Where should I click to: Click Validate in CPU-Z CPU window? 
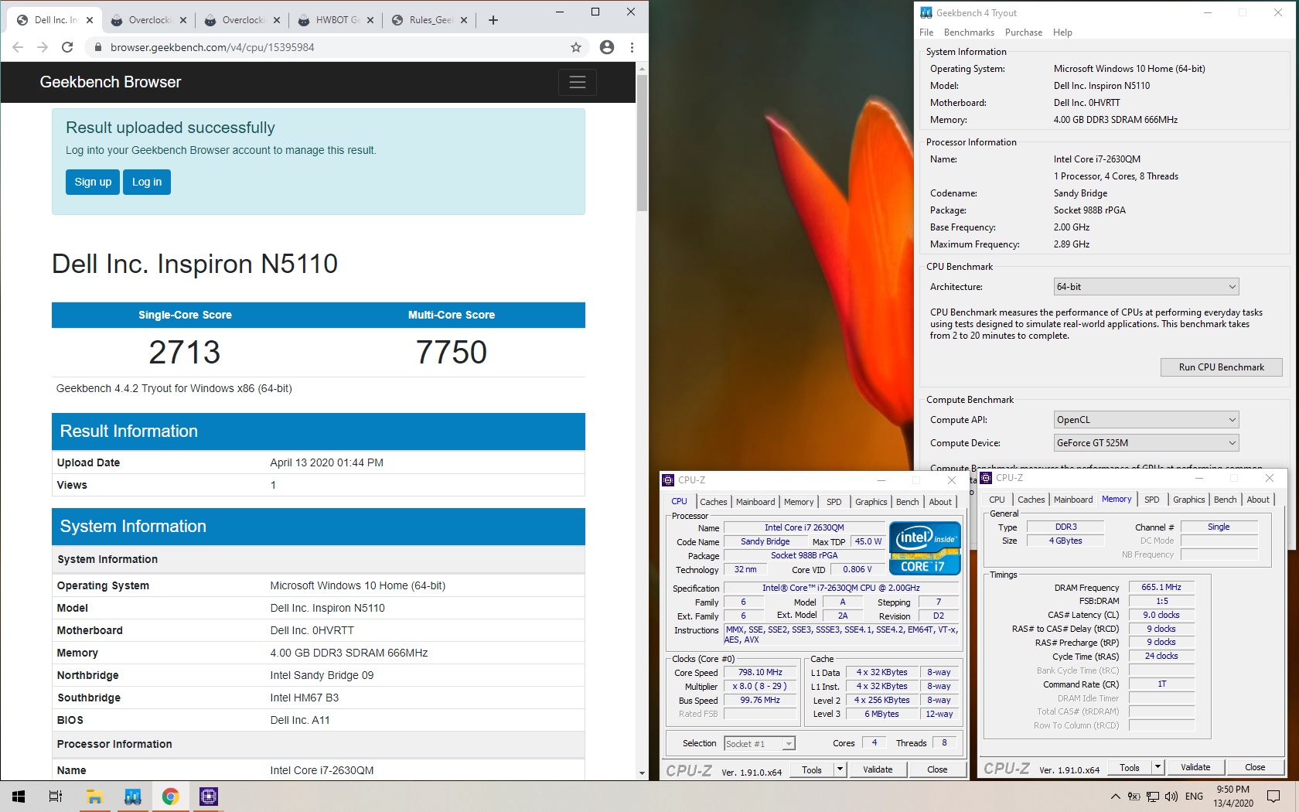tap(878, 769)
